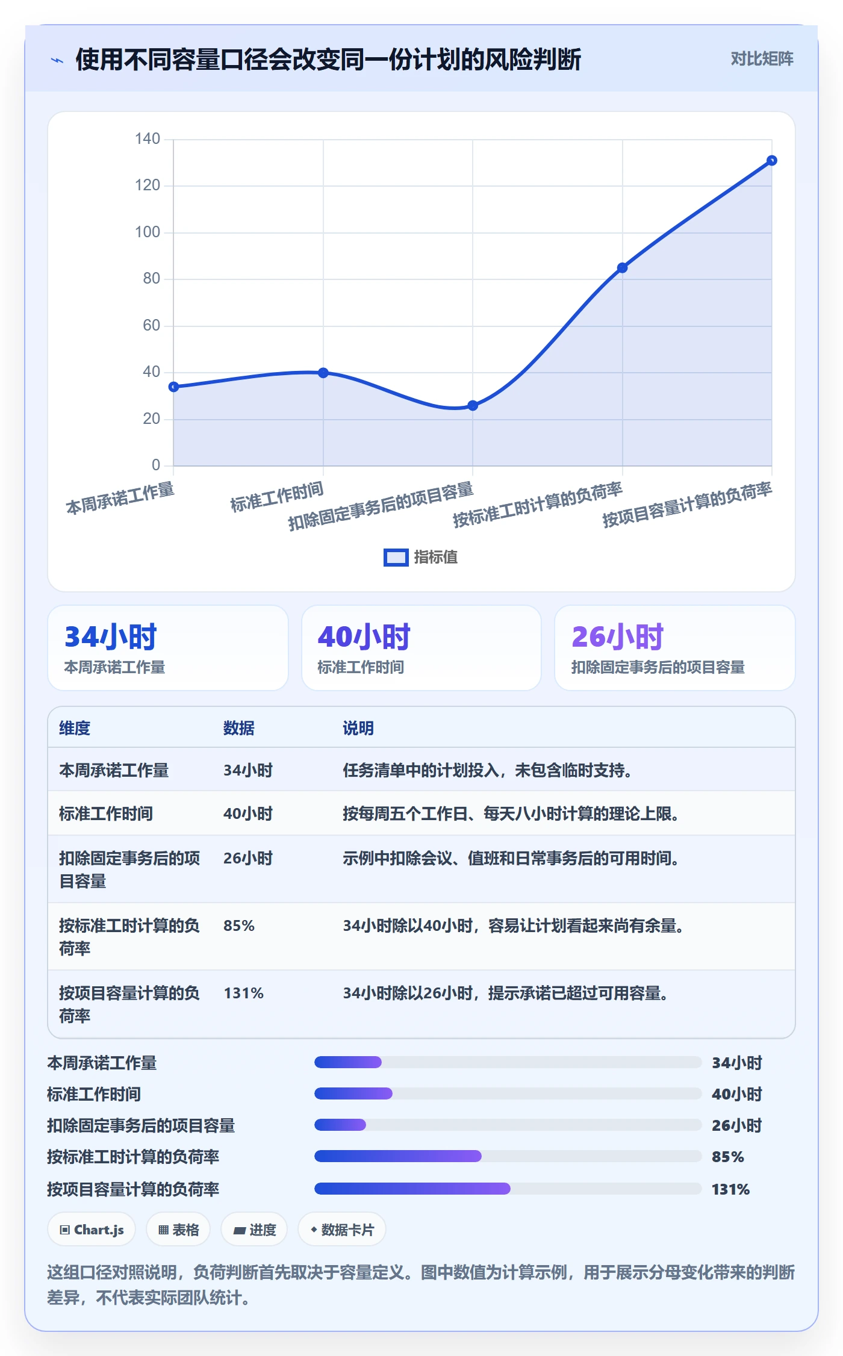Select the 任务清单中的计划投入 description cell

[487, 770]
